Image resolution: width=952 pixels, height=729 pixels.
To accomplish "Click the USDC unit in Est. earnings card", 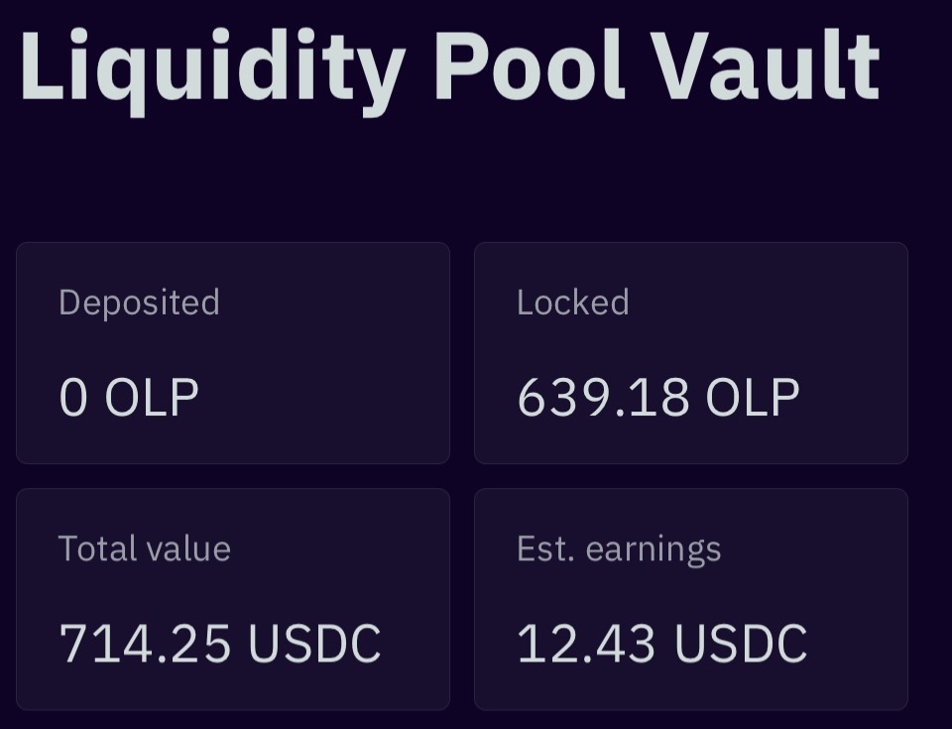I will click(x=741, y=643).
